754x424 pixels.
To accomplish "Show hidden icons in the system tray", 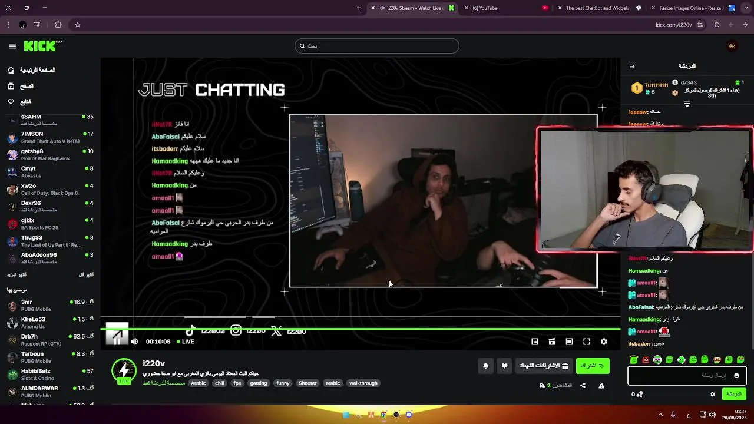I will pos(660,415).
